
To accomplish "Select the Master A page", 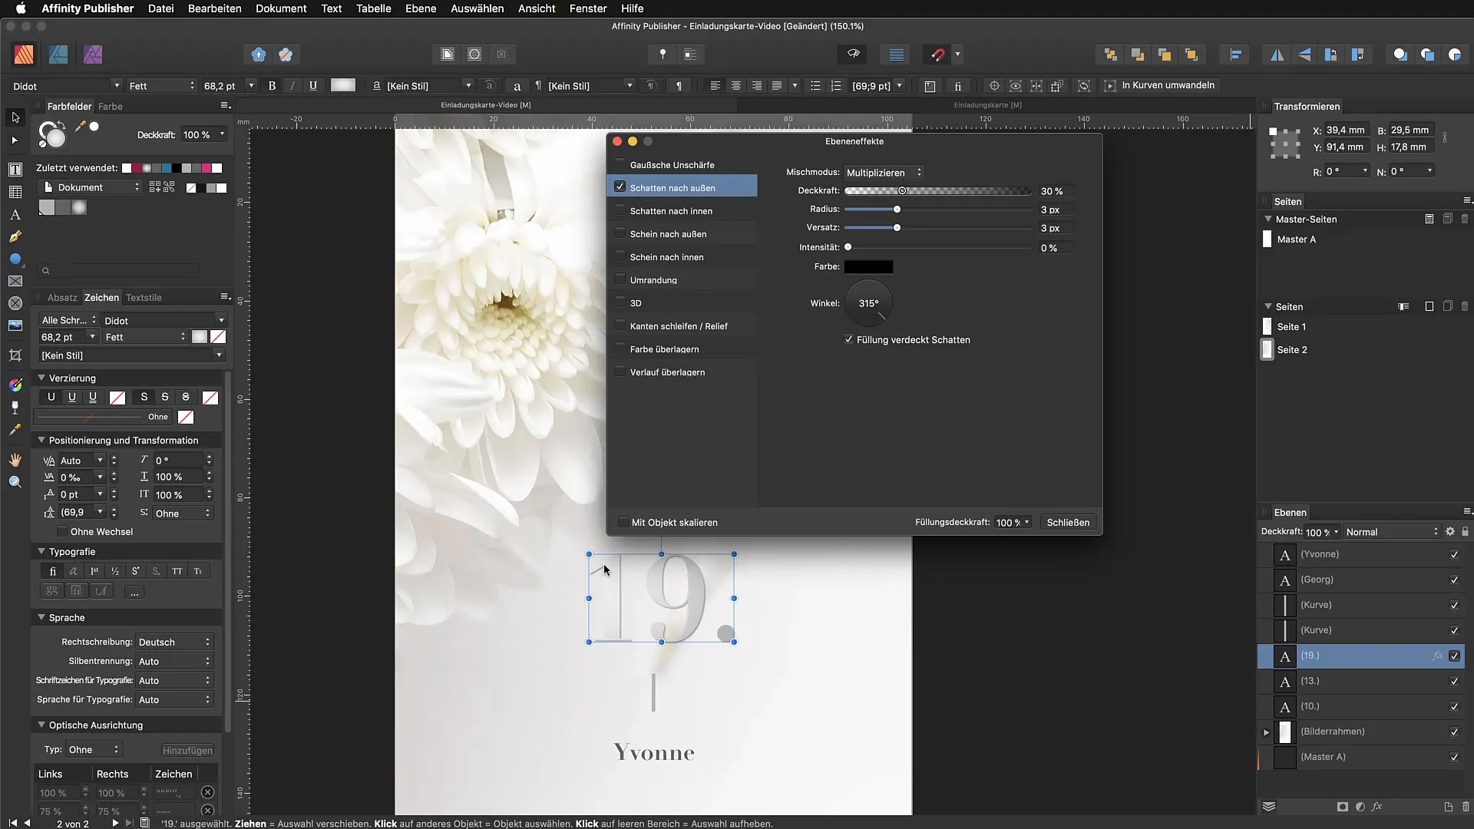I will tap(1296, 239).
